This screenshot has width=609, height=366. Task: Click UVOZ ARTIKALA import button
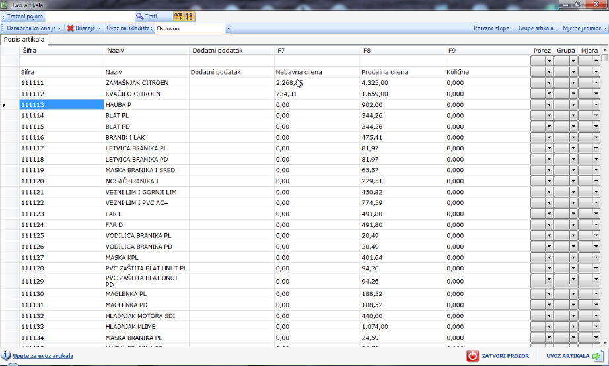575,356
